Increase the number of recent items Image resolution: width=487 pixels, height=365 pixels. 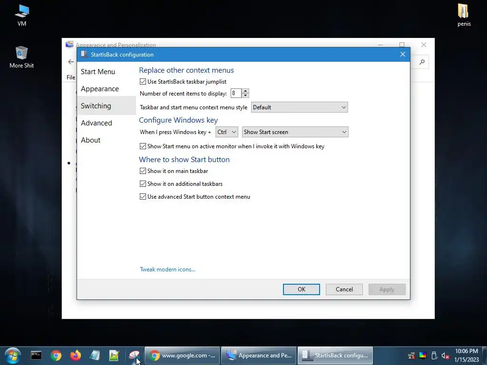[x=245, y=91]
